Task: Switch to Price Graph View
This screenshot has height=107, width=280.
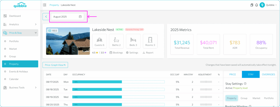Action: [x=55, y=65]
